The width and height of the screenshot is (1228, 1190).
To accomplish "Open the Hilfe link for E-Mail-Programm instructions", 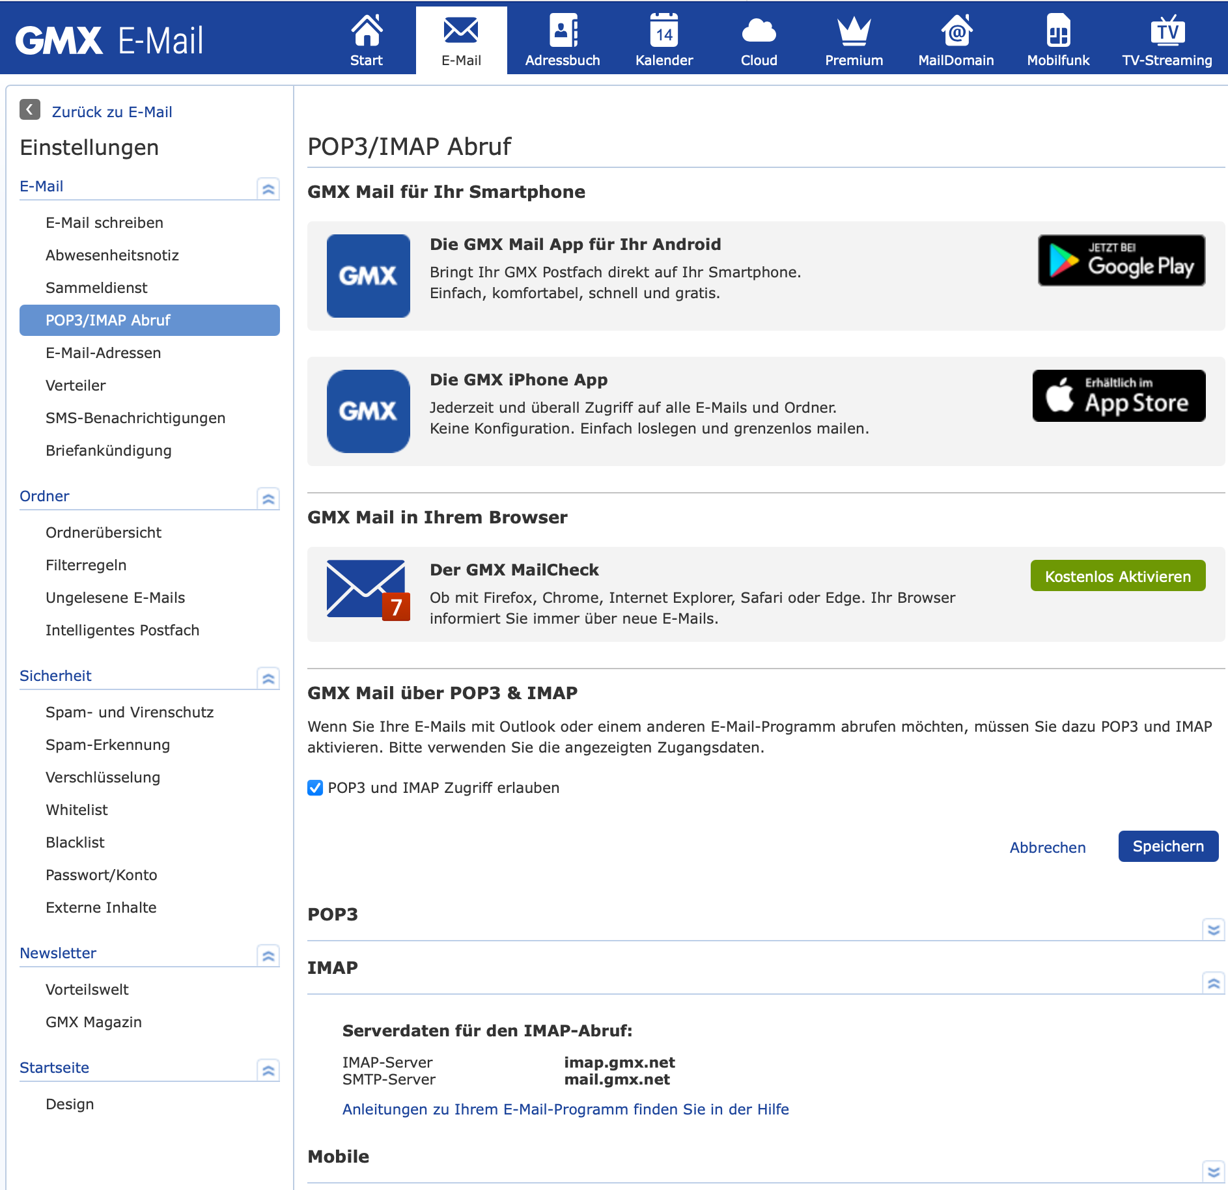I will click(565, 1109).
